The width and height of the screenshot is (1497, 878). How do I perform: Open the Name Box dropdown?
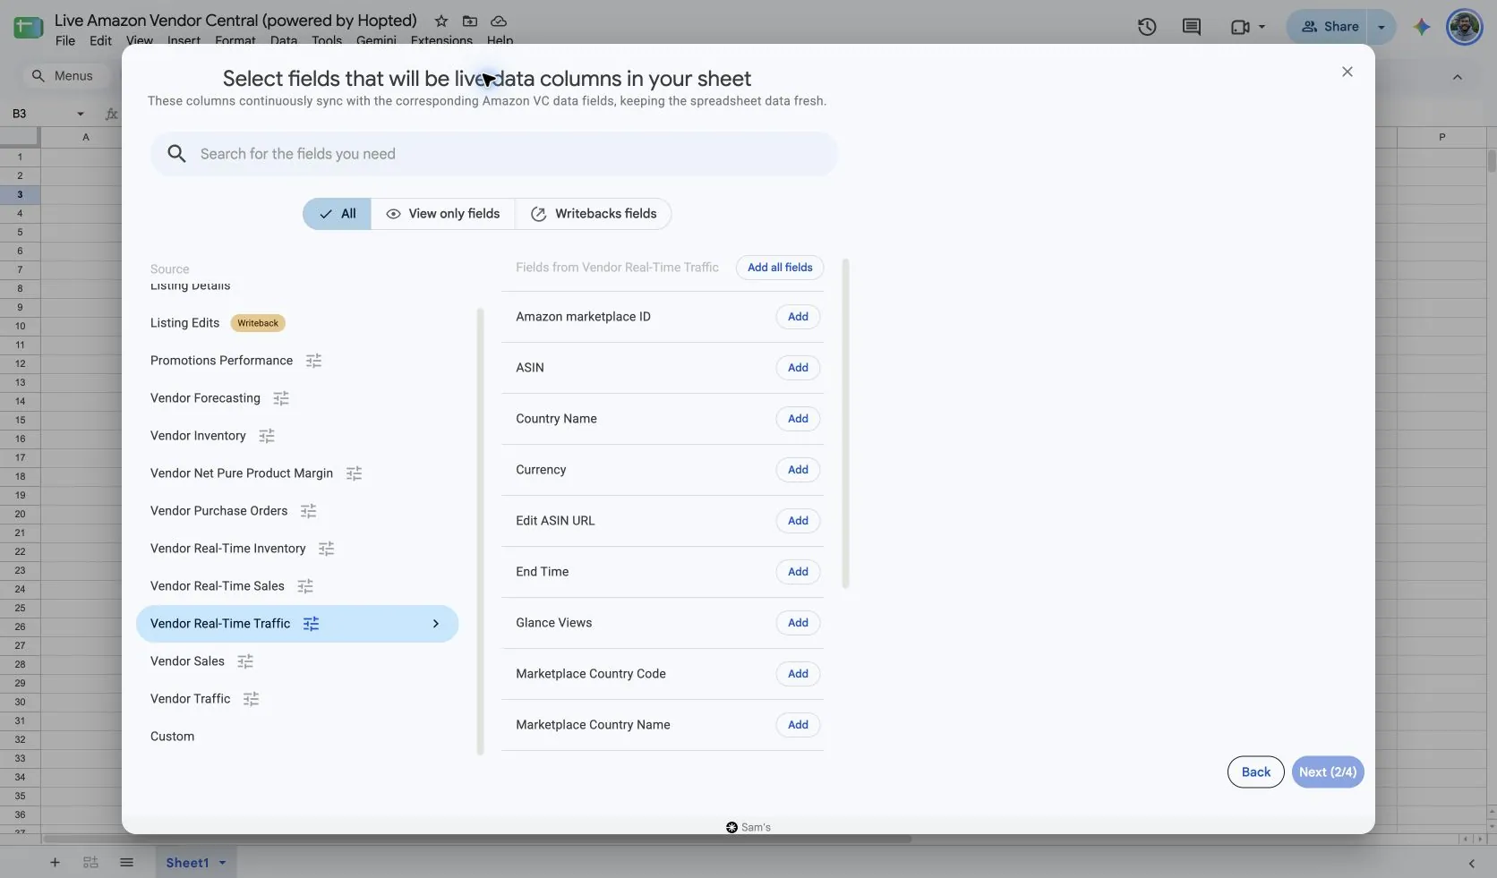point(81,114)
